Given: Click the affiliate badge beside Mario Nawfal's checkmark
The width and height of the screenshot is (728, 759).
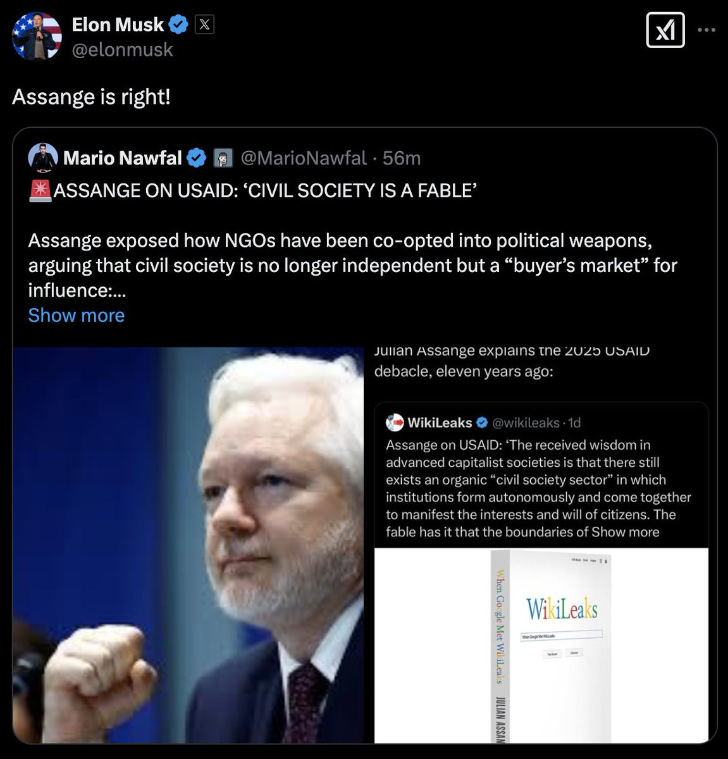Looking at the screenshot, I should (x=222, y=157).
